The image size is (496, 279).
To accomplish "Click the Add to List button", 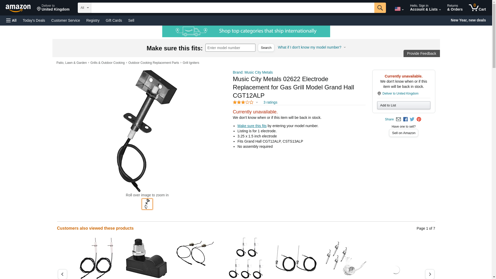I will [x=404, y=105].
